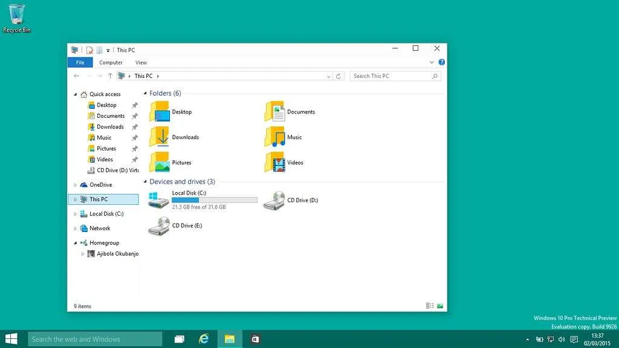619x348 pixels.
Task: Expand the ribbon with the chevron
Action: (432, 62)
